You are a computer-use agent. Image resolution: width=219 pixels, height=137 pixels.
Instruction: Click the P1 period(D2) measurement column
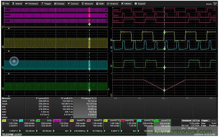(x=38, y=108)
